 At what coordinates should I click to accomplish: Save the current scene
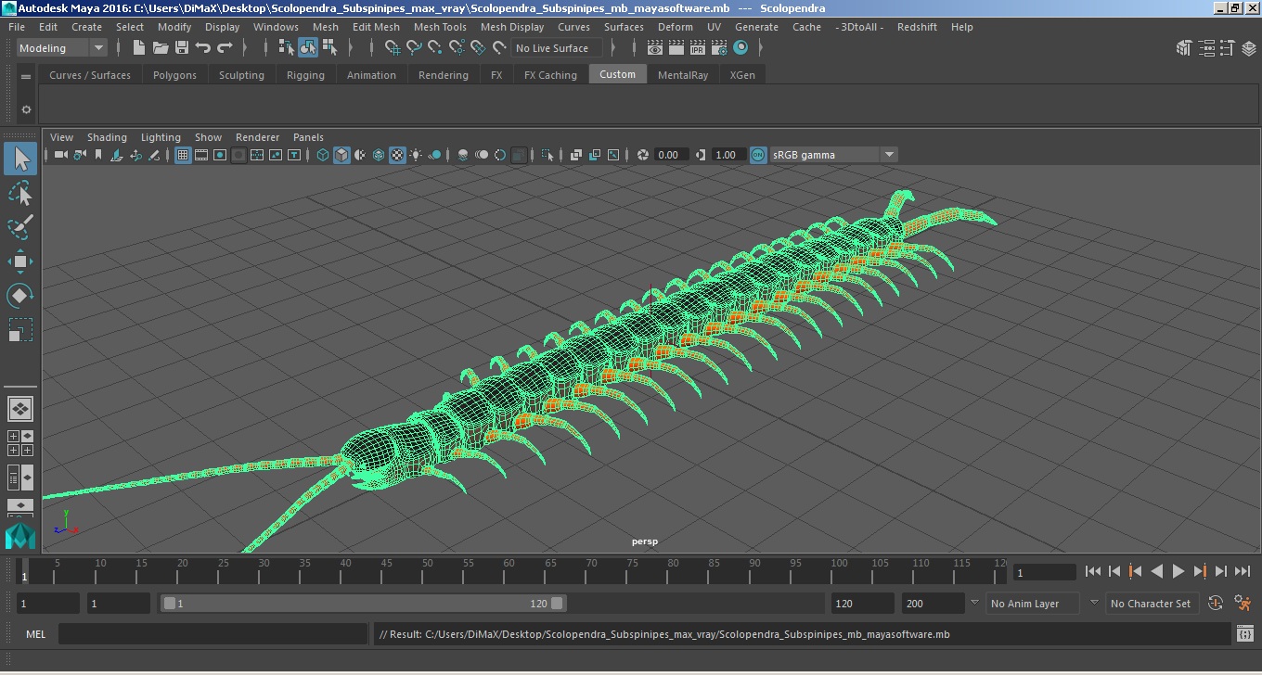[x=182, y=48]
